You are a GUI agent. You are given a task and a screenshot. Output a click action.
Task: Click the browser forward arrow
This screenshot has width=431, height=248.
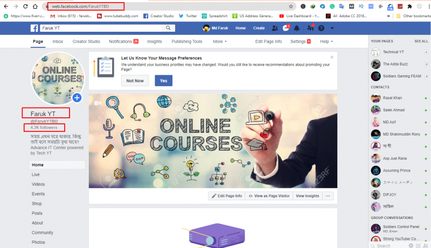click(16, 6)
